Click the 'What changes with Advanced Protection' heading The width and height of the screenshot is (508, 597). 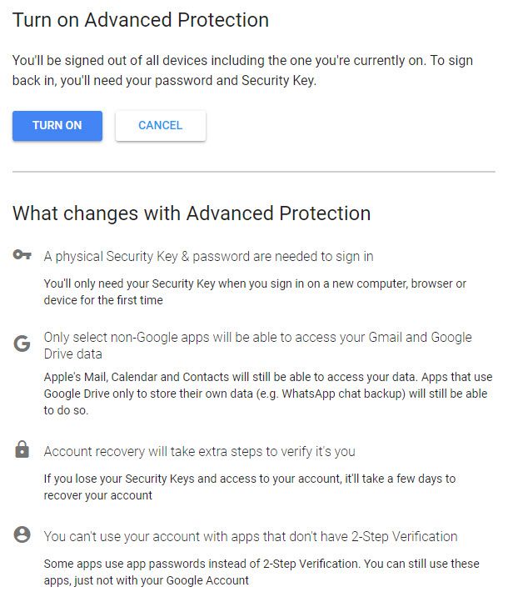coord(192,213)
